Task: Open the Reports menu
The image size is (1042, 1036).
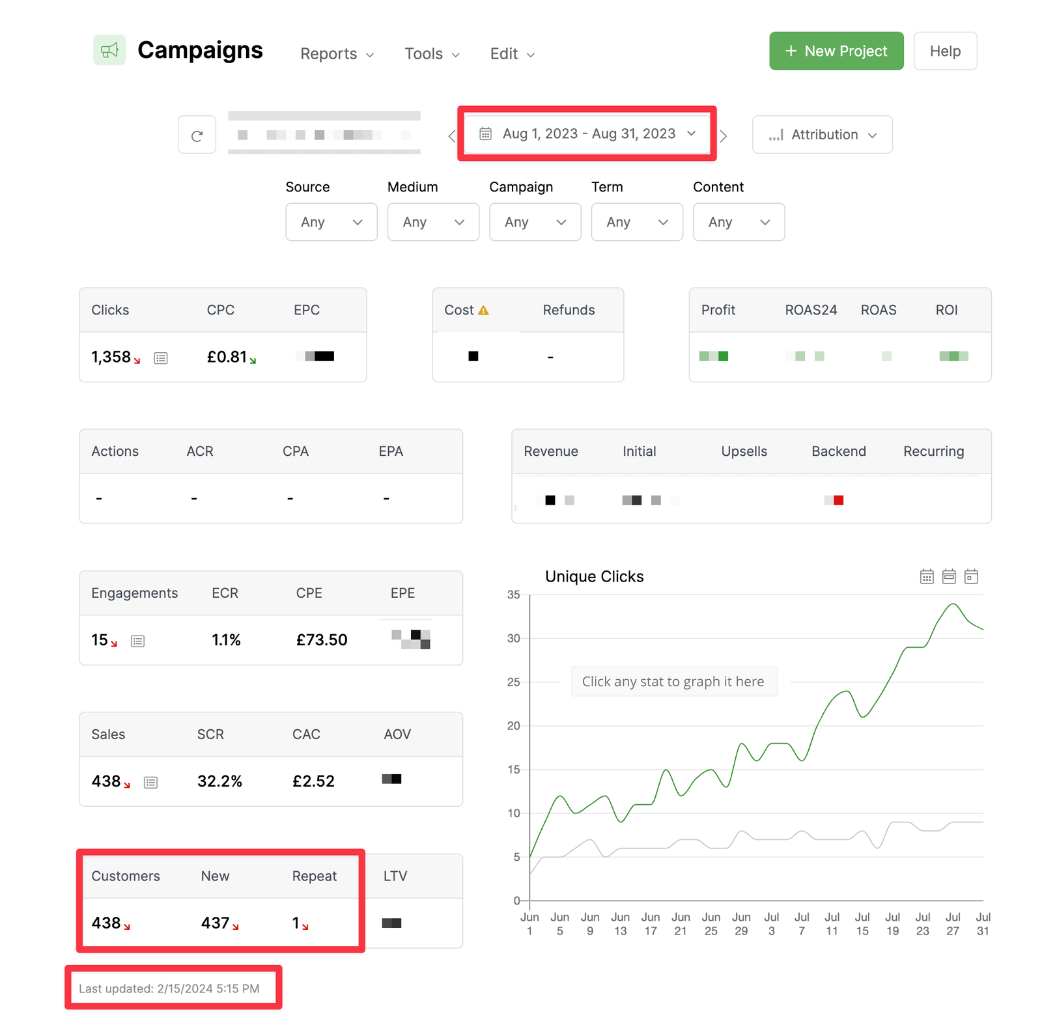Action: click(x=337, y=54)
